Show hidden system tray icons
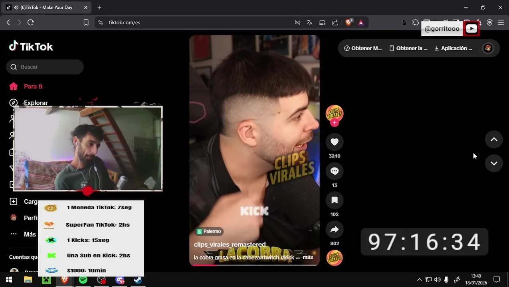 coord(420,280)
